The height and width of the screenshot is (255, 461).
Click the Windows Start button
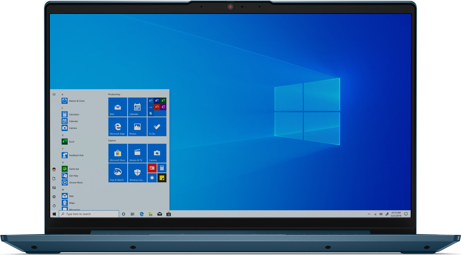[54, 214]
